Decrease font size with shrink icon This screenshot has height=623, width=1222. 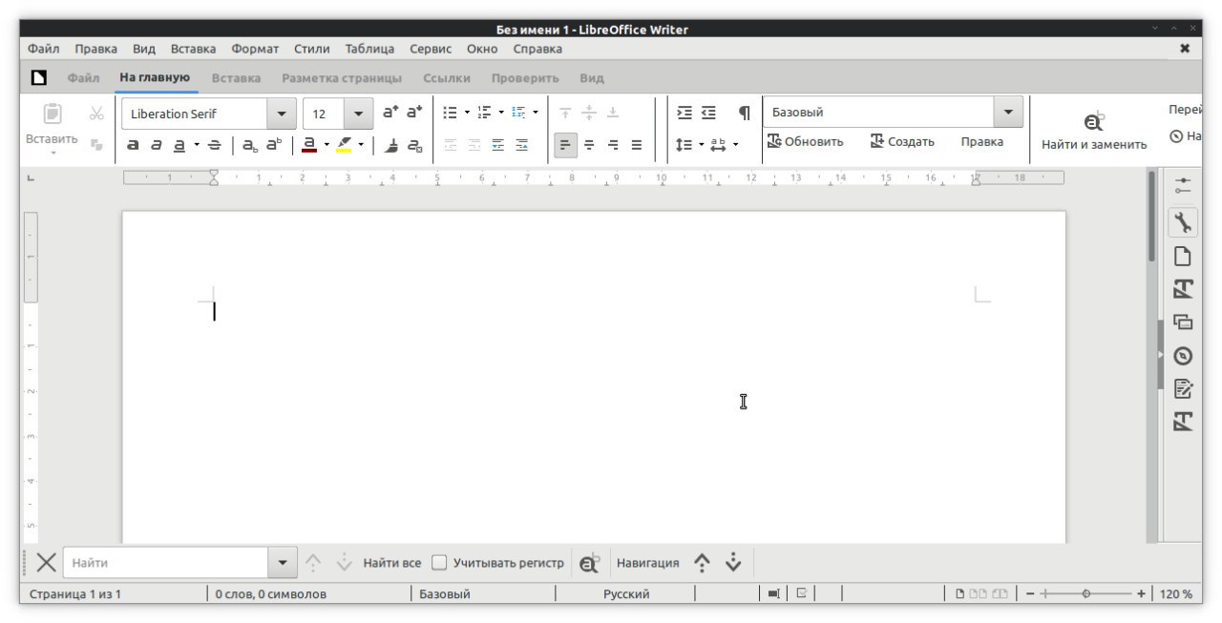click(x=414, y=113)
